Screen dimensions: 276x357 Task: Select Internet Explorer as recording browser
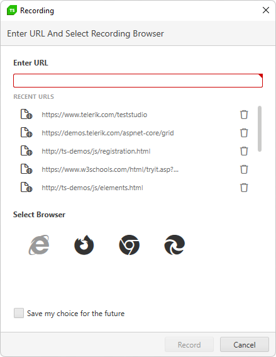pyautogui.click(x=39, y=245)
